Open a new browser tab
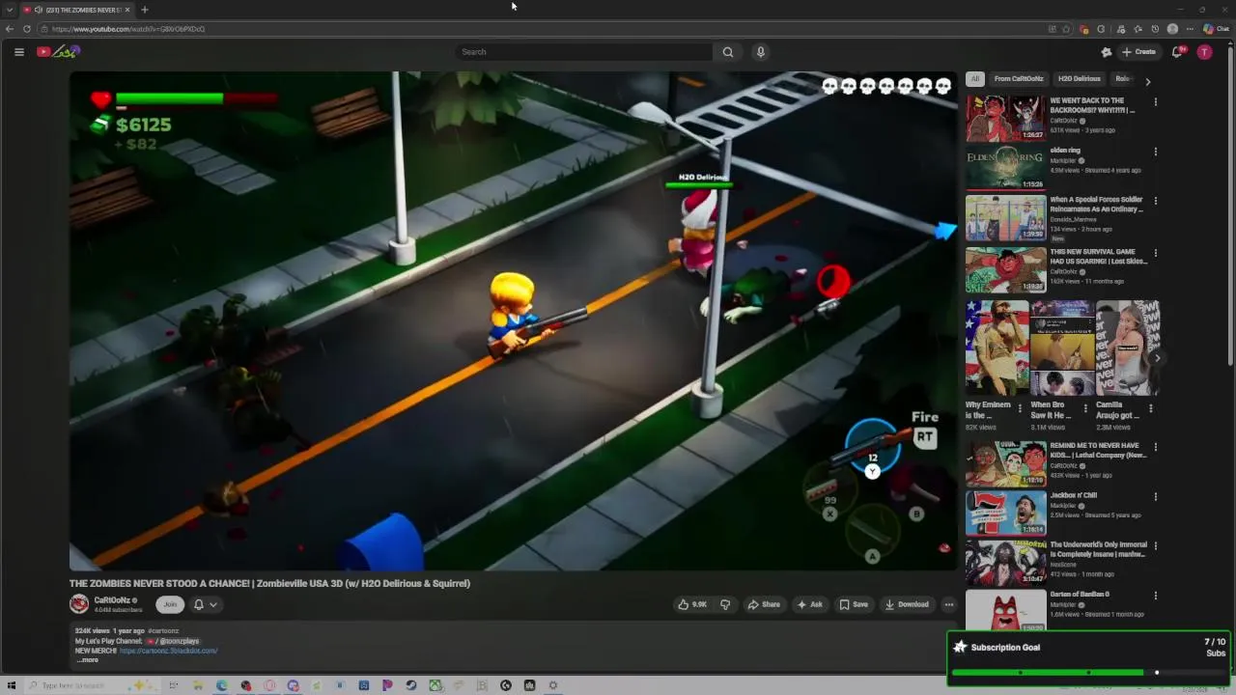Viewport: 1236px width, 695px height. click(x=144, y=10)
